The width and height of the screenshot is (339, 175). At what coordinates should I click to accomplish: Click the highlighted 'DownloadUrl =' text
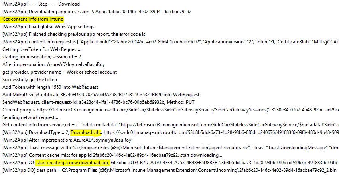86,132
